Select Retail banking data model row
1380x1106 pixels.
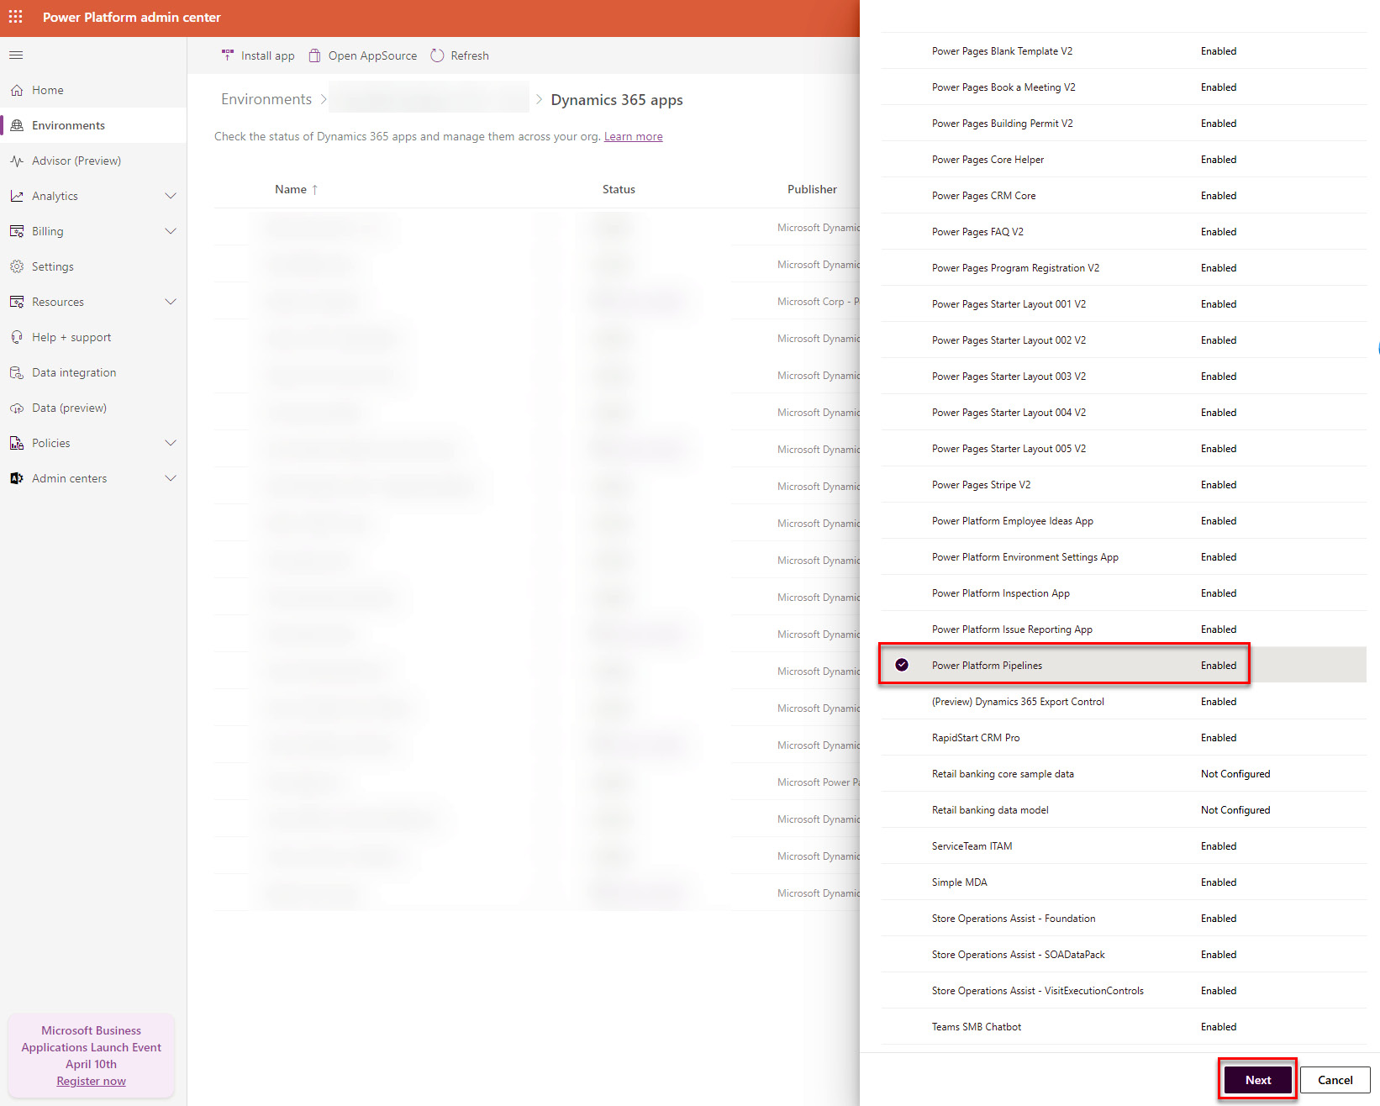[1124, 810]
